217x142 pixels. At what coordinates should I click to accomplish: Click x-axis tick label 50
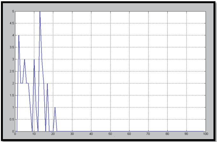click(110, 134)
